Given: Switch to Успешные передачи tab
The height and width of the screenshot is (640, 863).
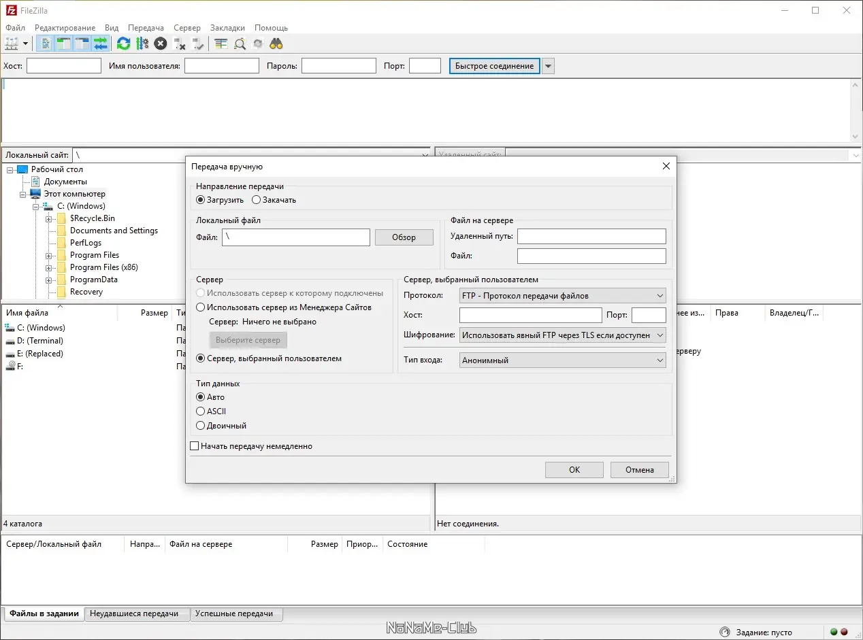Looking at the screenshot, I should click(235, 613).
